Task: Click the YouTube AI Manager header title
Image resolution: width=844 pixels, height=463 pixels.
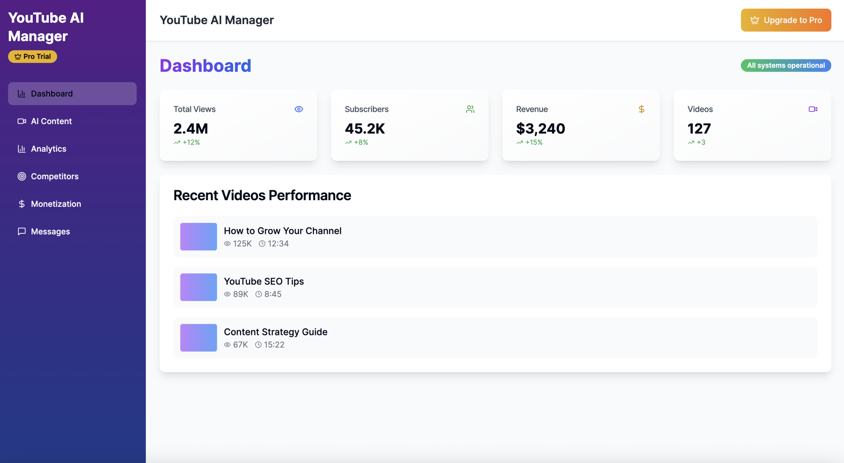Action: tap(217, 20)
